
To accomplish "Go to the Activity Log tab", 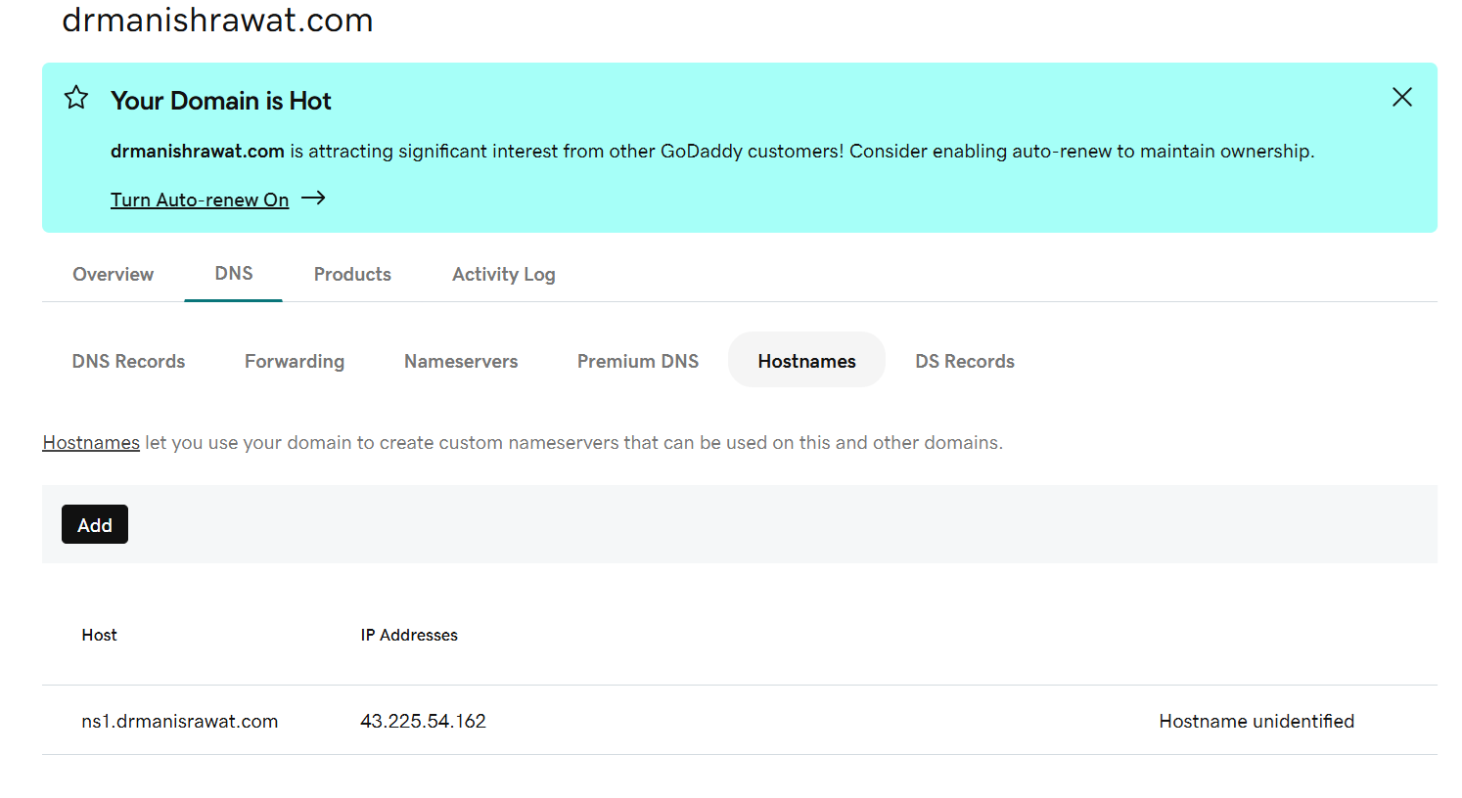I will (503, 275).
